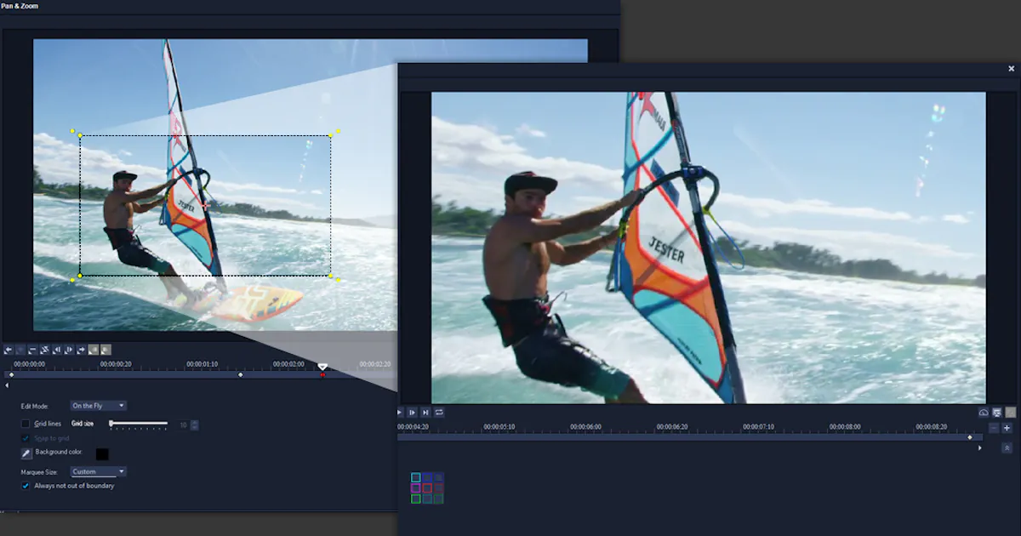This screenshot has width=1021, height=536.
Task: Uncheck Always not out of boundary
Action: (26, 486)
